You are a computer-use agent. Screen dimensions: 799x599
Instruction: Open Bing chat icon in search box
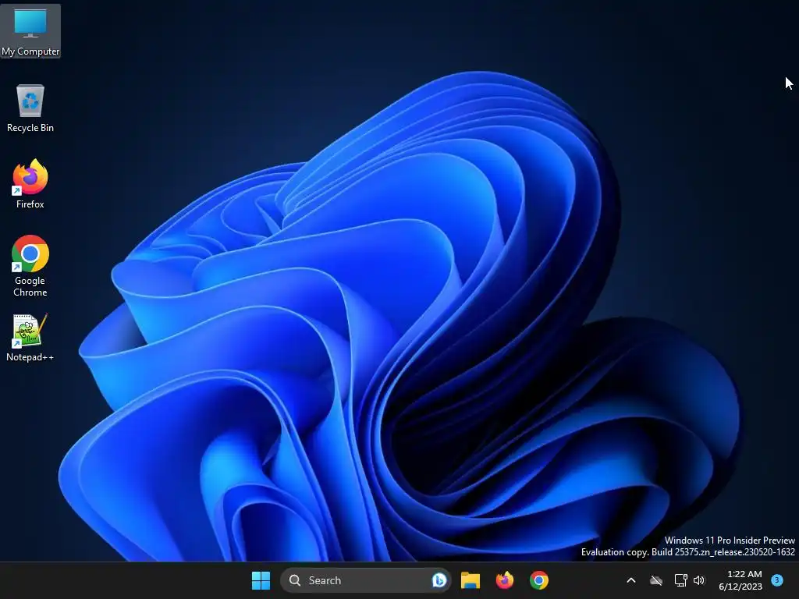pos(439,580)
